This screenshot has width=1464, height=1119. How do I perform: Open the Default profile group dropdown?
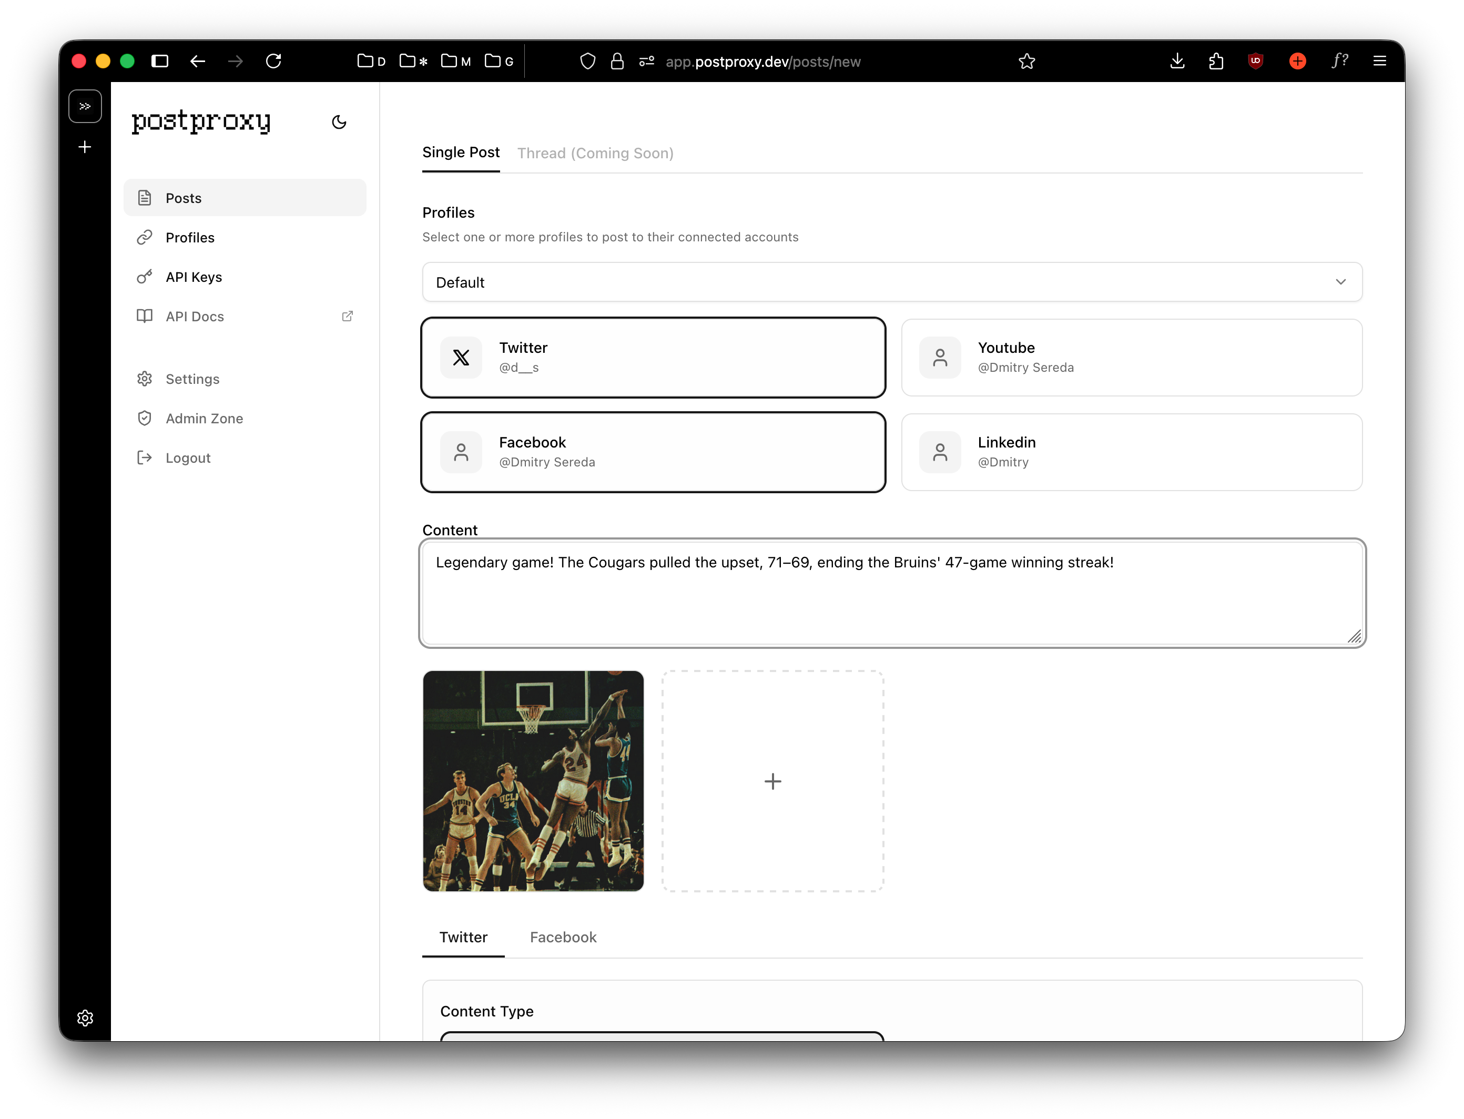tap(892, 282)
